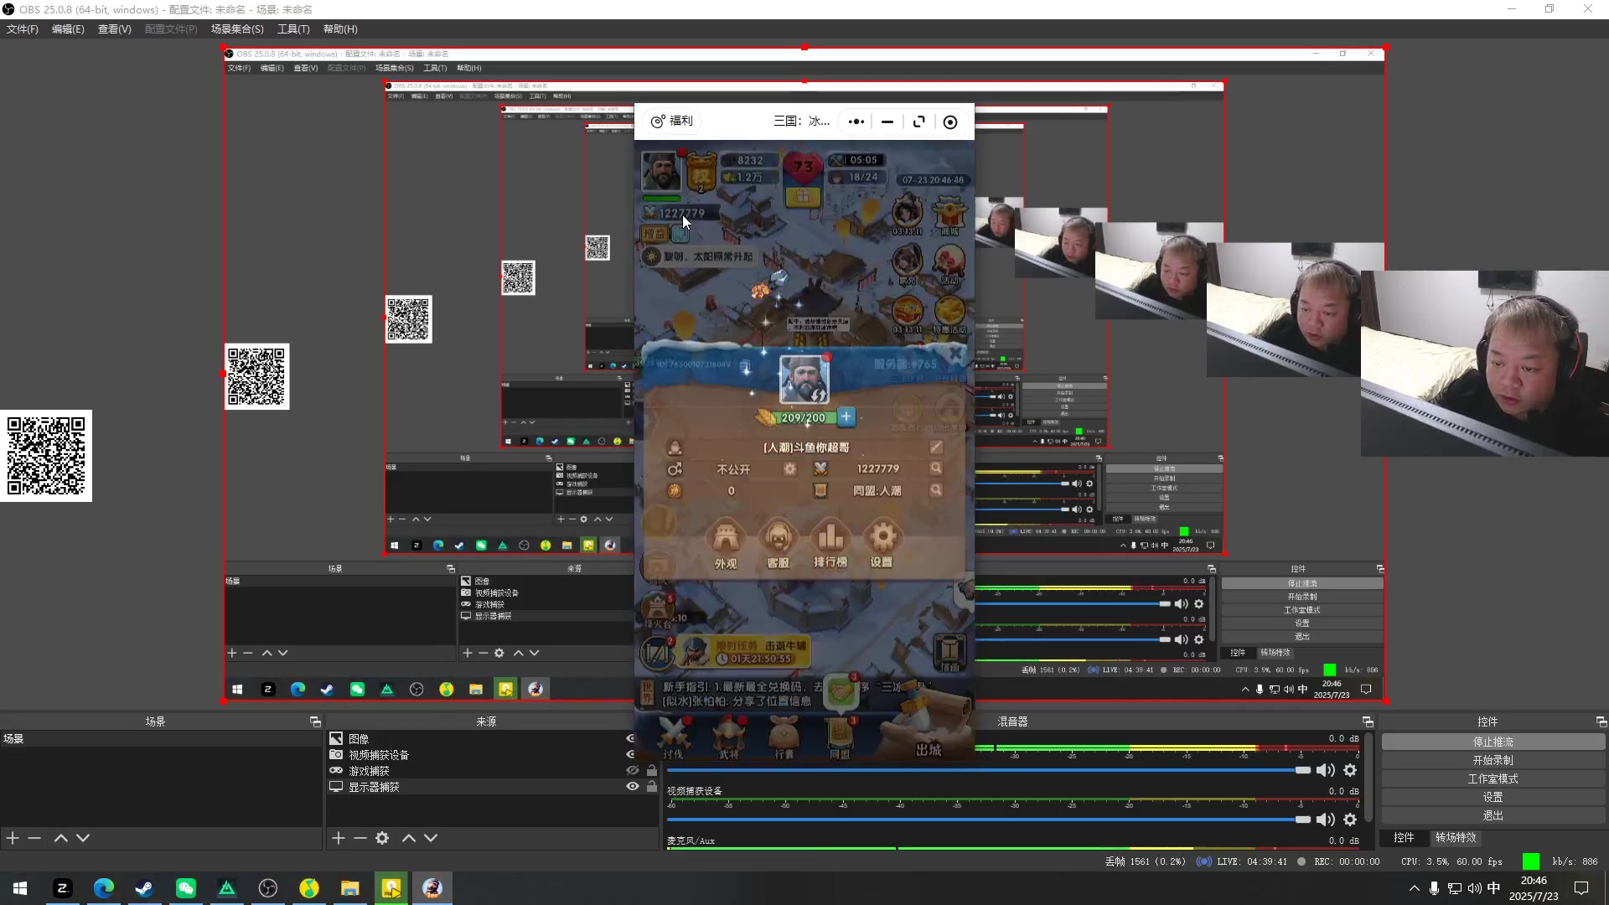Open 客服 customer service icon in the game
The image size is (1609, 905).
coord(779,544)
